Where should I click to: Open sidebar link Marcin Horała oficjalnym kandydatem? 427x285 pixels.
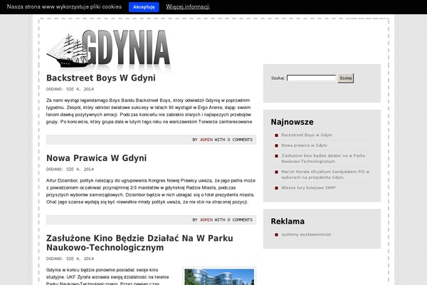coord(325,175)
